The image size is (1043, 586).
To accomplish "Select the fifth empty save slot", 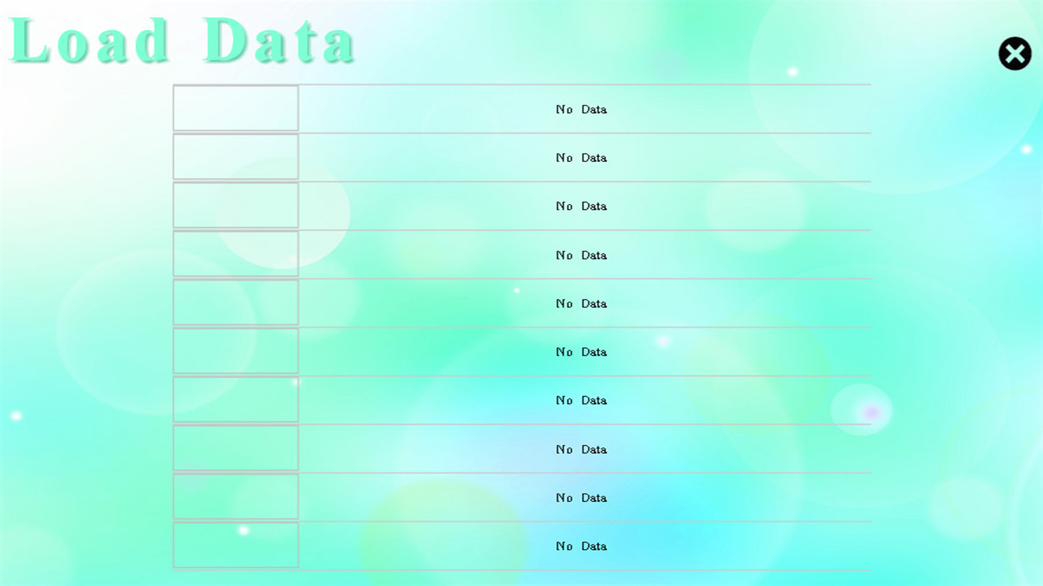I will pyautogui.click(x=521, y=303).
